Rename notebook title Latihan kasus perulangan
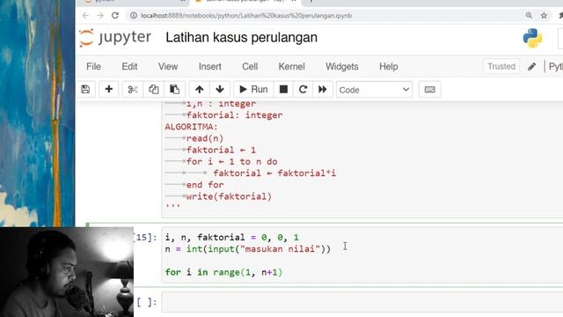Image resolution: width=563 pixels, height=317 pixels. [241, 37]
